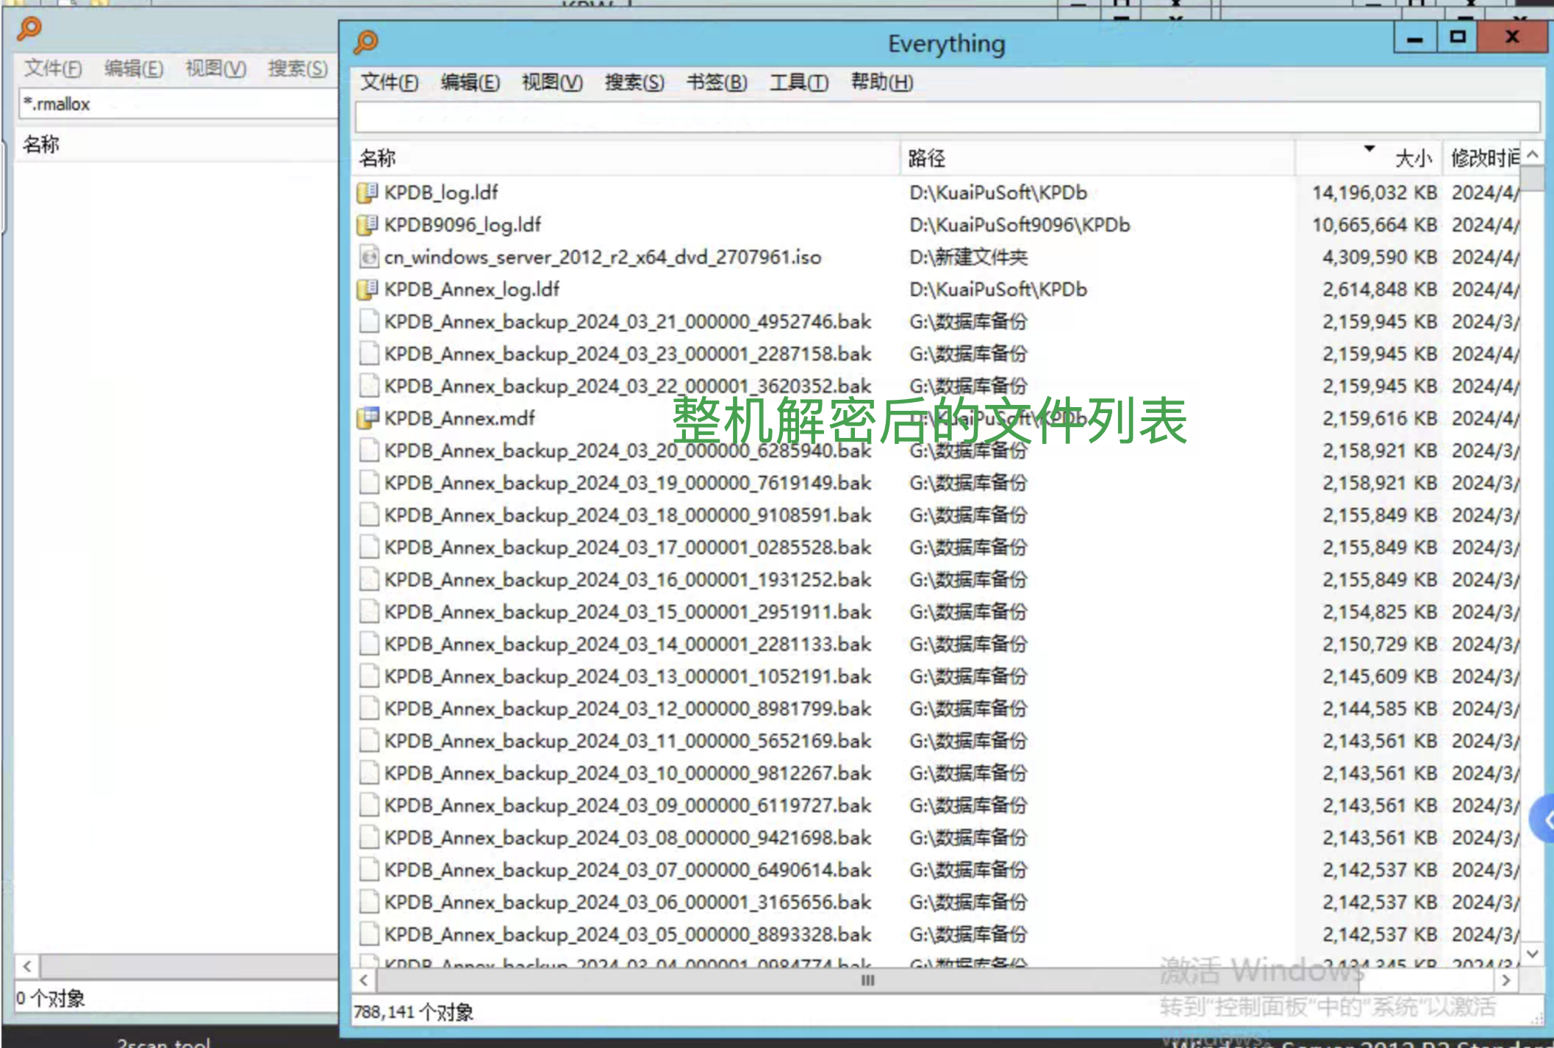Image resolution: width=1554 pixels, height=1048 pixels.
Task: Open 编辑(E) menu in the background window
Action: point(134,68)
